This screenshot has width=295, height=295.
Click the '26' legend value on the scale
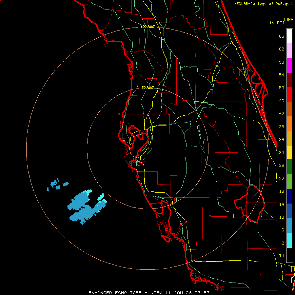[x=282, y=166]
